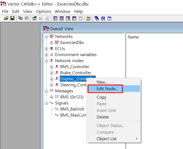Click the BMS_BatVolt signal wave icon
Viewport: 183px width, 149px height.
(57, 109)
